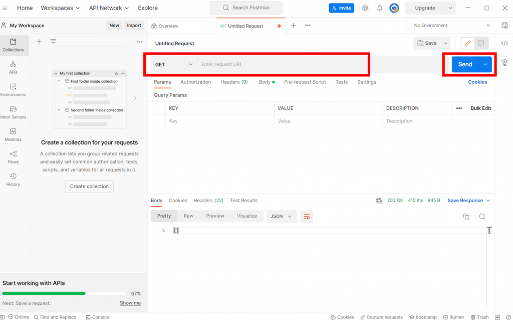Open the user profile avatar

pos(394,8)
